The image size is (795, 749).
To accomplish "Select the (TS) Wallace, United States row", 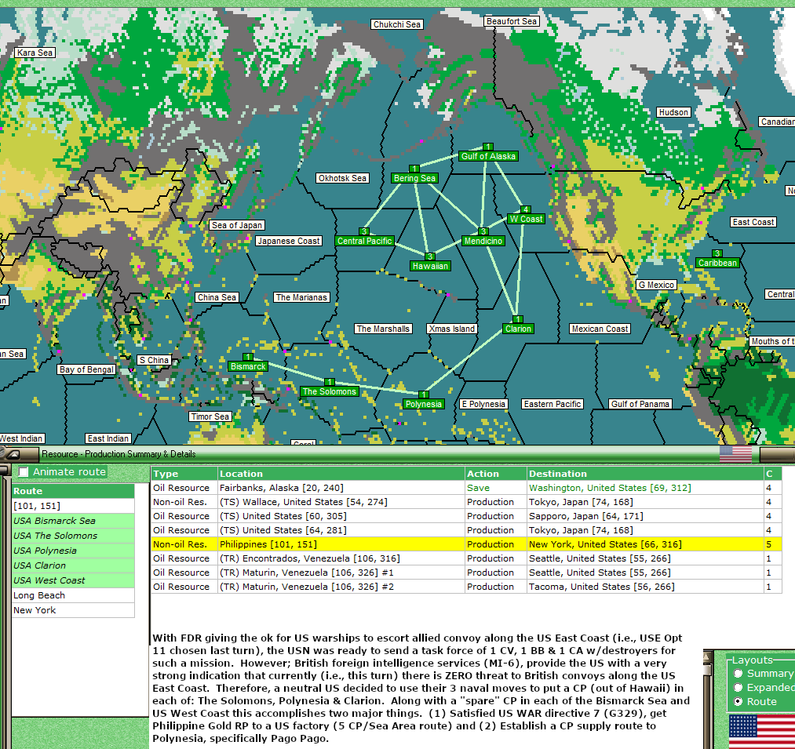I will click(x=466, y=502).
